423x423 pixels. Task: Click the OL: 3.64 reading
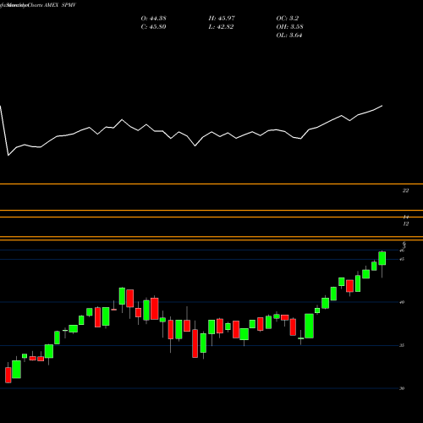click(x=289, y=36)
